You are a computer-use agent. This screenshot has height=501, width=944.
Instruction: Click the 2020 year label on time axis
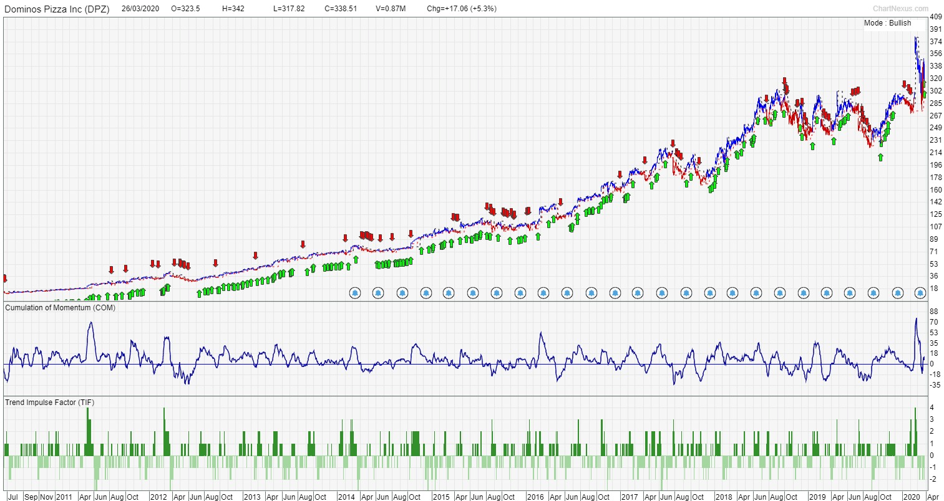point(912,497)
